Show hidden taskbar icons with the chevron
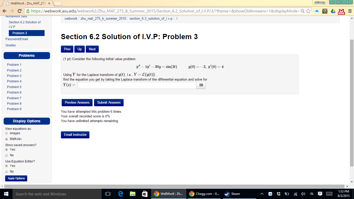The image size is (354, 199). [x=262, y=194]
